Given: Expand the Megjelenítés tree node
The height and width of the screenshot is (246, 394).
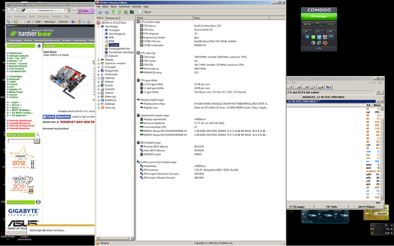Looking at the screenshot, I should click(98, 71).
